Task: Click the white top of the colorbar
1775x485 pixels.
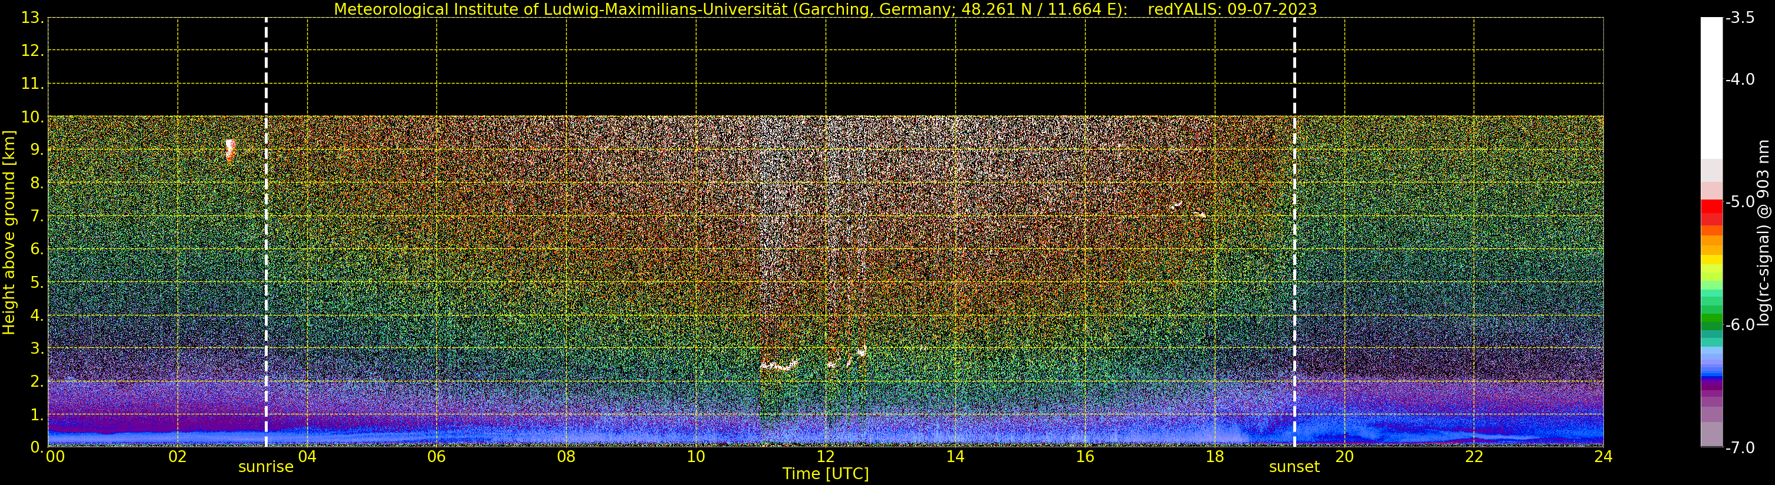Action: pyautogui.click(x=1711, y=88)
